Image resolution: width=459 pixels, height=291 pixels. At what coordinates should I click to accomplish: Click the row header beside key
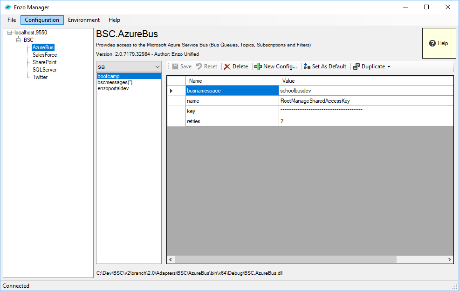pyautogui.click(x=176, y=111)
